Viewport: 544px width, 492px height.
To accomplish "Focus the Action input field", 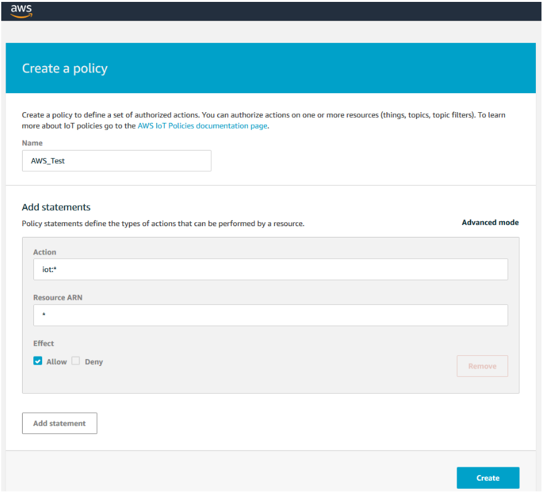I will [x=271, y=270].
